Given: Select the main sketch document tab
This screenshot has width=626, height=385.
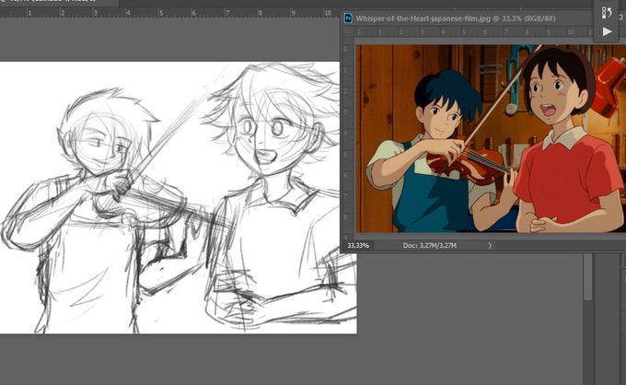Looking at the screenshot, I should [59, 2].
